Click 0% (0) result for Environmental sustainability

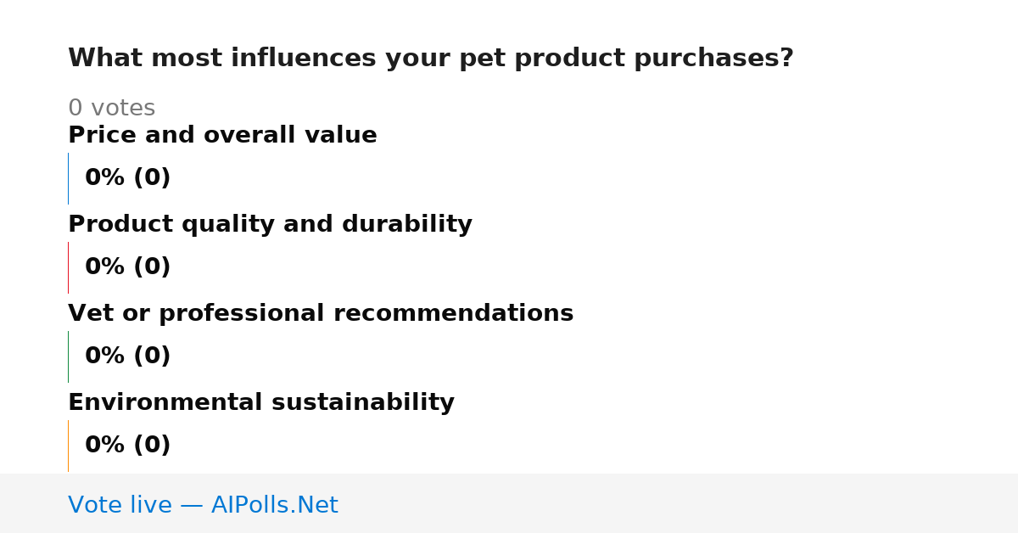tap(127, 446)
